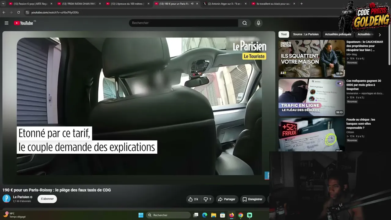Filter suggestions by Source : Le Parisien
This screenshot has height=220, width=391.
pos(306,35)
